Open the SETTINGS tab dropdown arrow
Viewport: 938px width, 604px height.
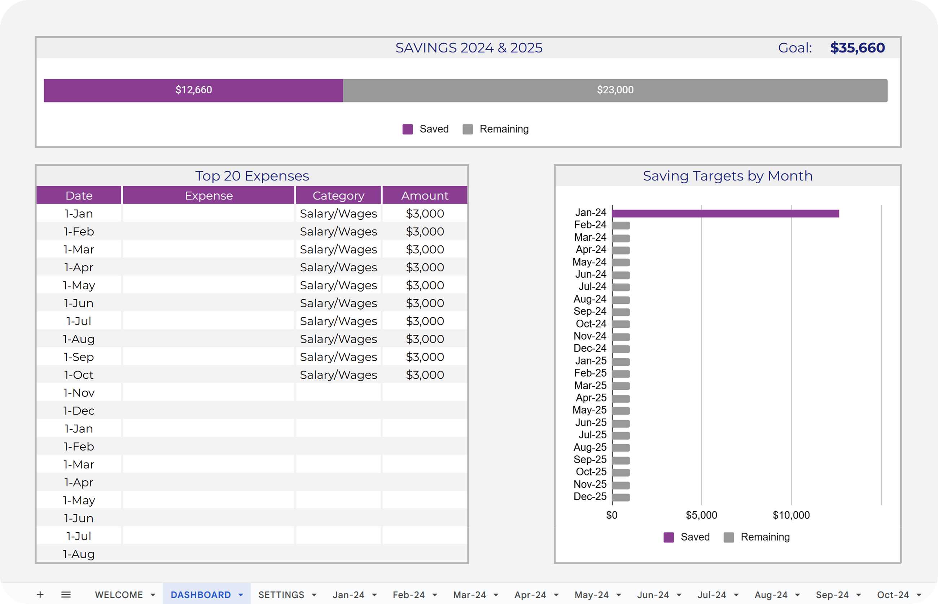click(x=314, y=595)
